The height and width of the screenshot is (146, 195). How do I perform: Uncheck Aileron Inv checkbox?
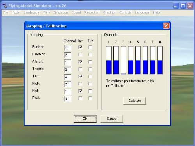tap(80, 62)
